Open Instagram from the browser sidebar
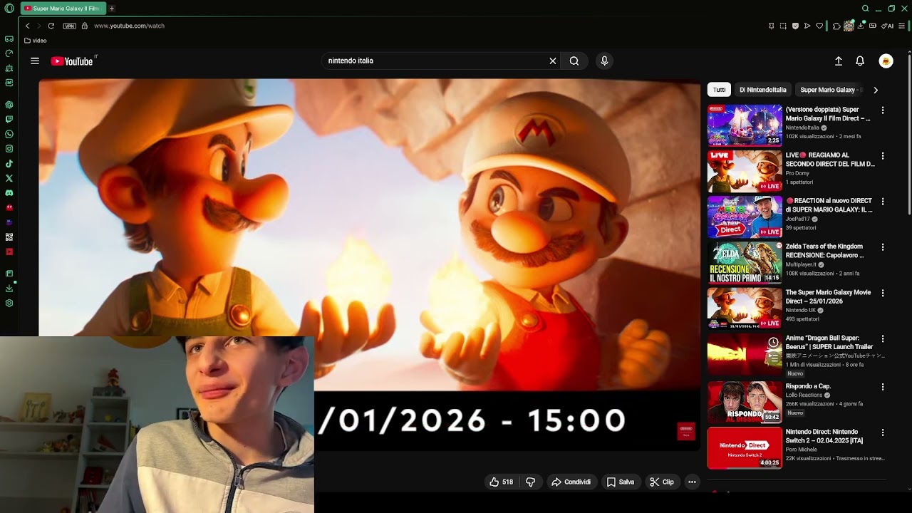This screenshot has height=513, width=912. 9,149
